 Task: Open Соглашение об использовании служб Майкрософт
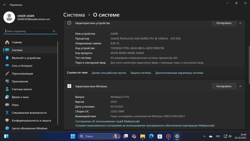coord(107,121)
